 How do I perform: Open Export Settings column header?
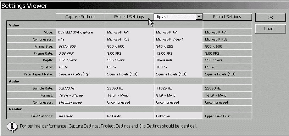coord(227,17)
